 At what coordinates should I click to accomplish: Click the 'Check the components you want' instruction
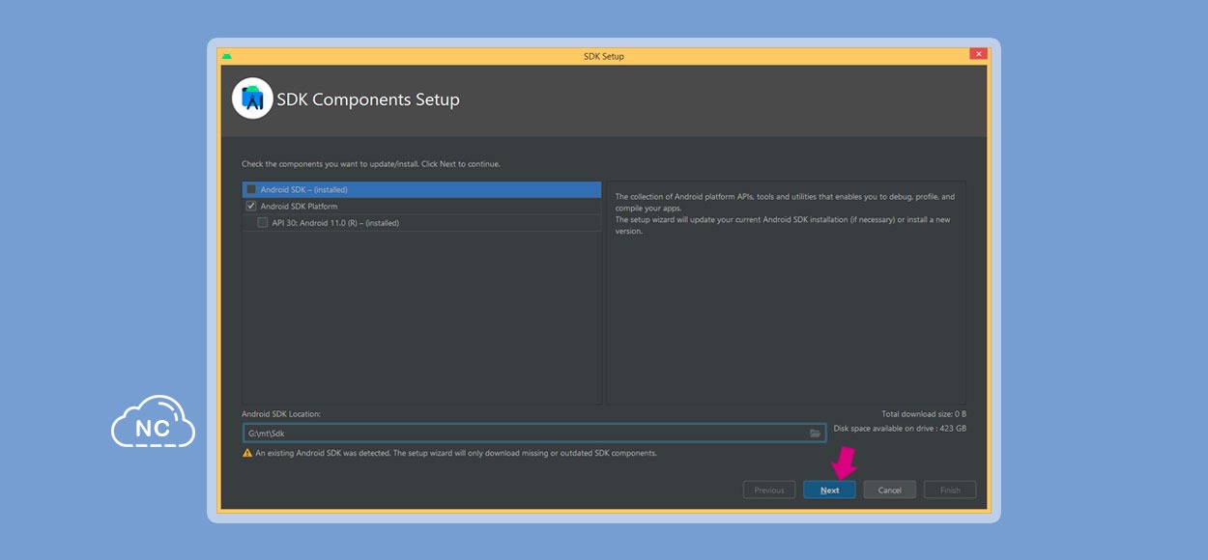[371, 164]
